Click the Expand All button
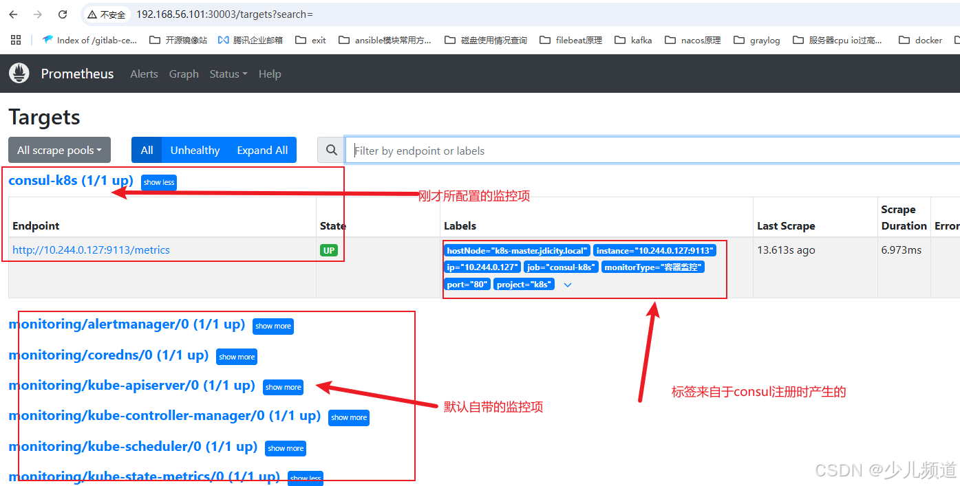Screen dimensions: 960x486 coord(262,150)
